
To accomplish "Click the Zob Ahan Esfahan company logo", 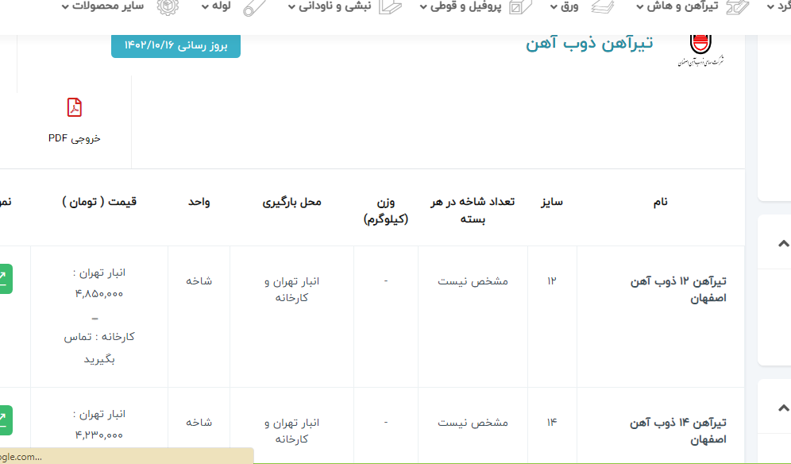I will (x=700, y=49).
